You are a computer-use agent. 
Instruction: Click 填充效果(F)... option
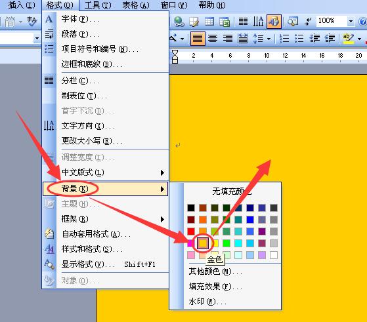point(215,287)
